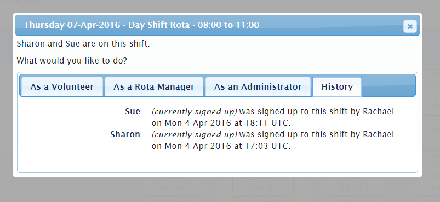
Task: Click the What would you like to do prompt
Action: 72,61
